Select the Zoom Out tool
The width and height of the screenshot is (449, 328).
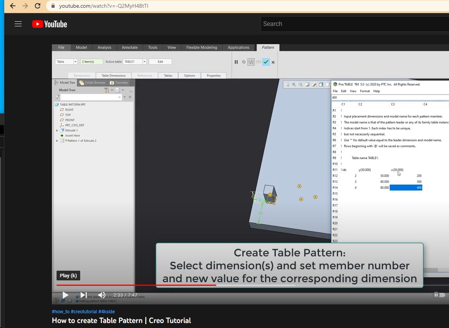[300, 84]
